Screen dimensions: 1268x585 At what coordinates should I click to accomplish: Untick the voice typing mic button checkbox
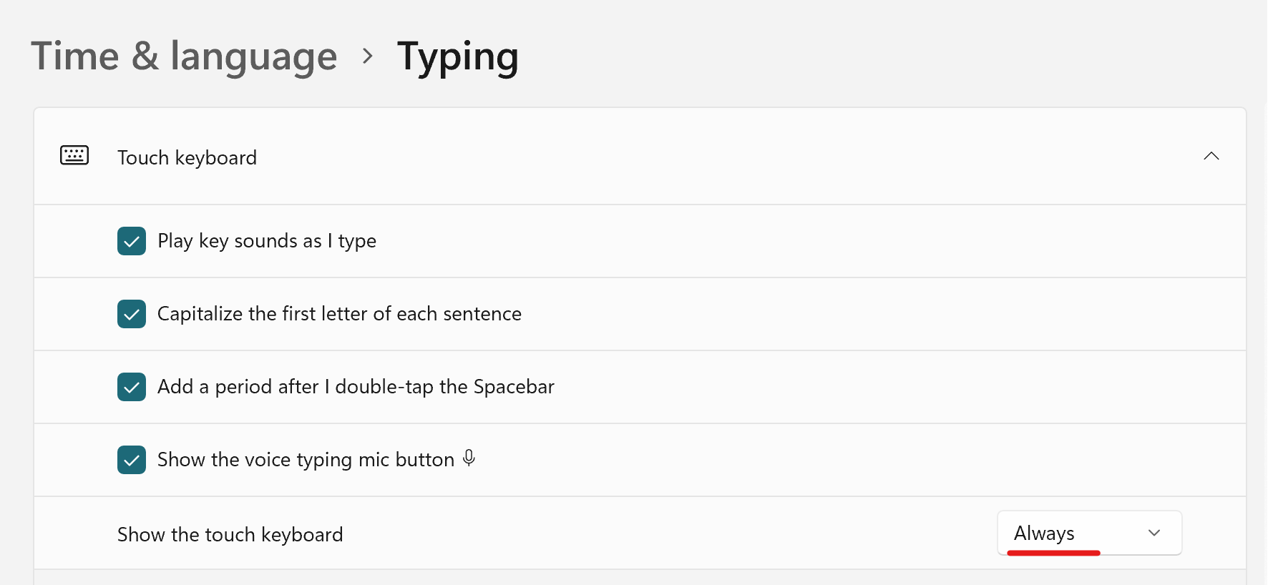pos(132,460)
